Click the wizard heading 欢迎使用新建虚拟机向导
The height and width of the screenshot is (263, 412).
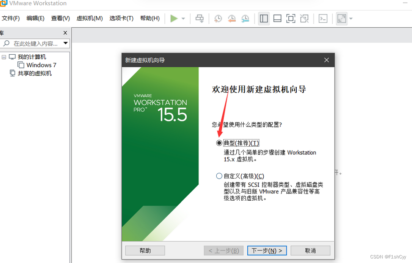[x=259, y=90]
